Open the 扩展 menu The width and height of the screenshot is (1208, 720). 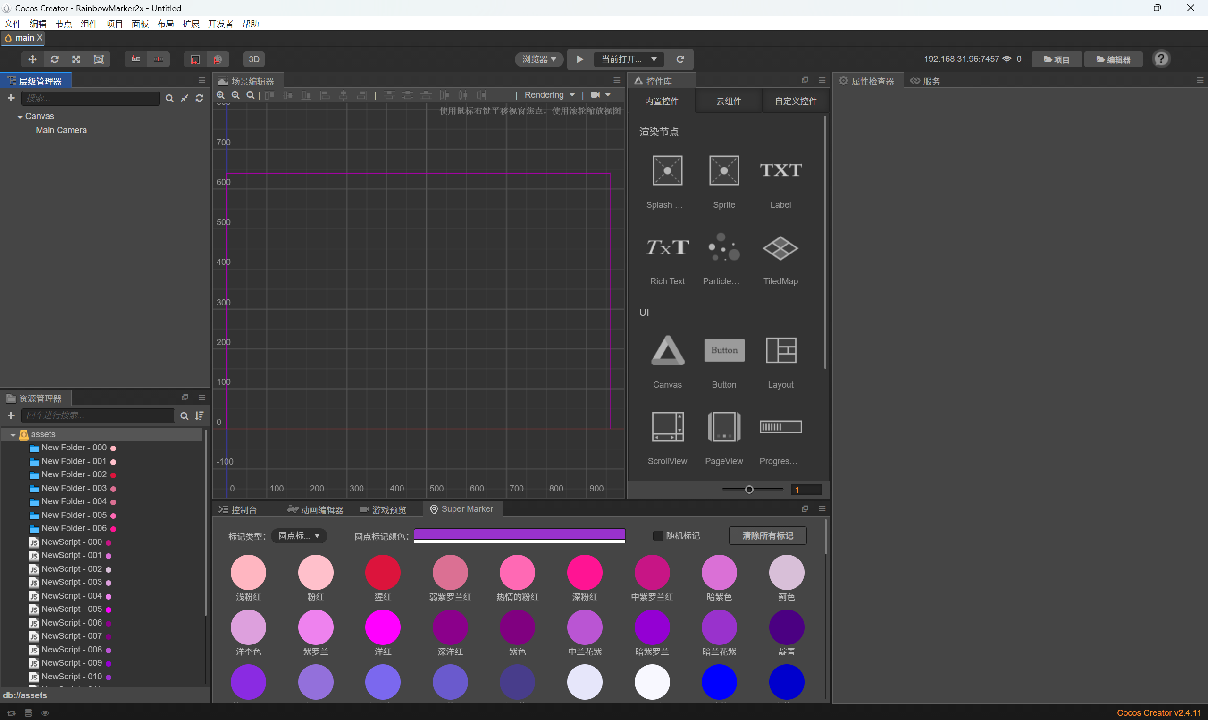[191, 24]
